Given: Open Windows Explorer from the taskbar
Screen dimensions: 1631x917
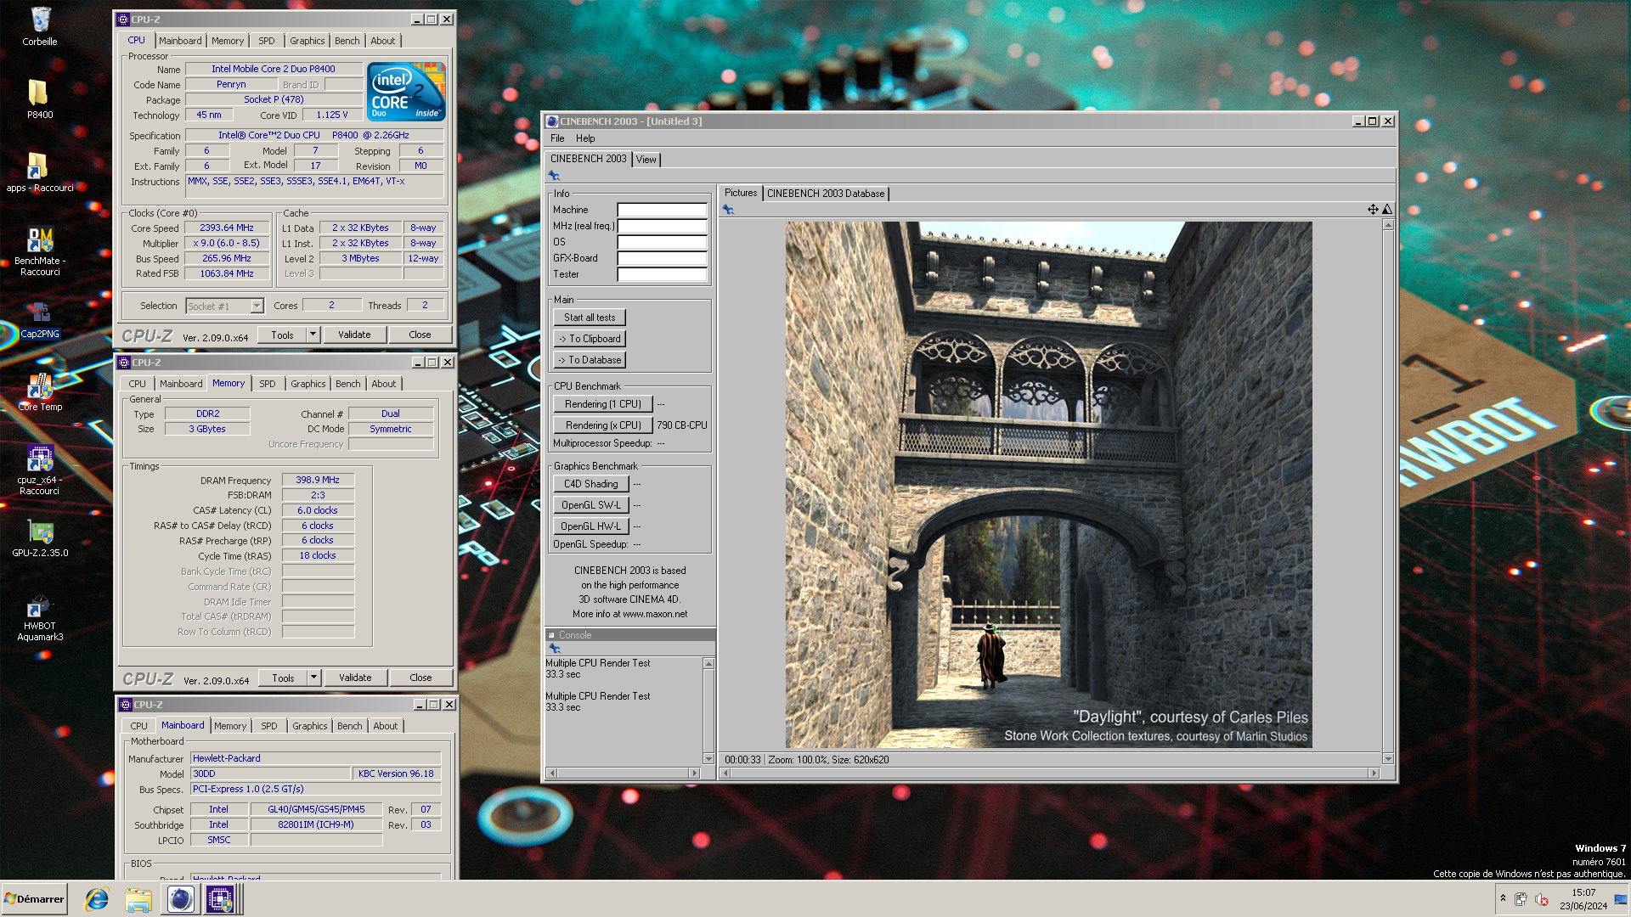Looking at the screenshot, I should (x=138, y=899).
